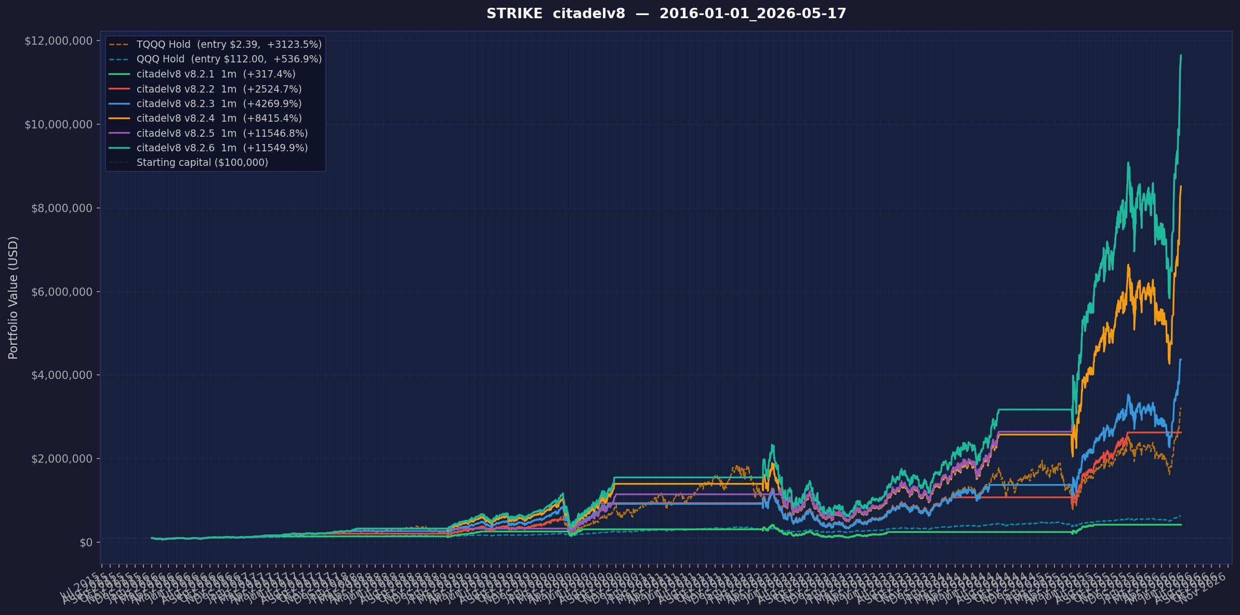
Task: Click legend entry citadelv8 v8.2.5 1m (+11546.8%)
Action: (208, 133)
